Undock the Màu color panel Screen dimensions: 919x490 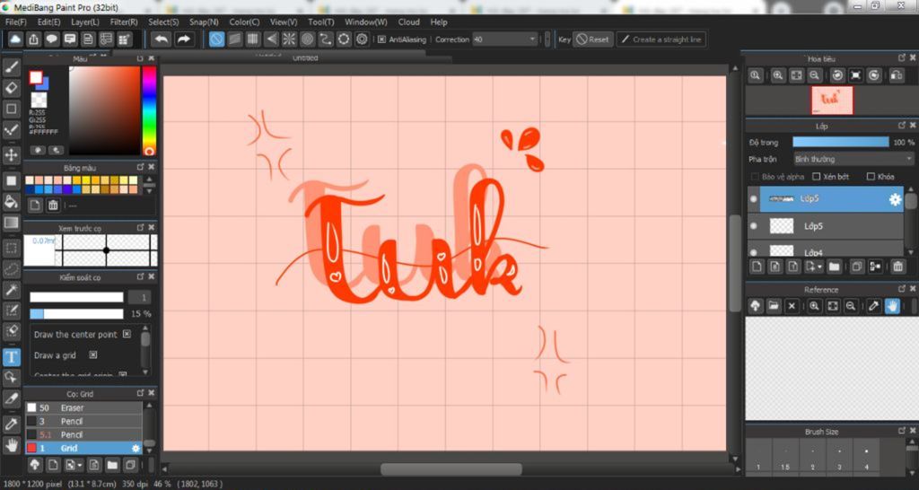(x=140, y=58)
